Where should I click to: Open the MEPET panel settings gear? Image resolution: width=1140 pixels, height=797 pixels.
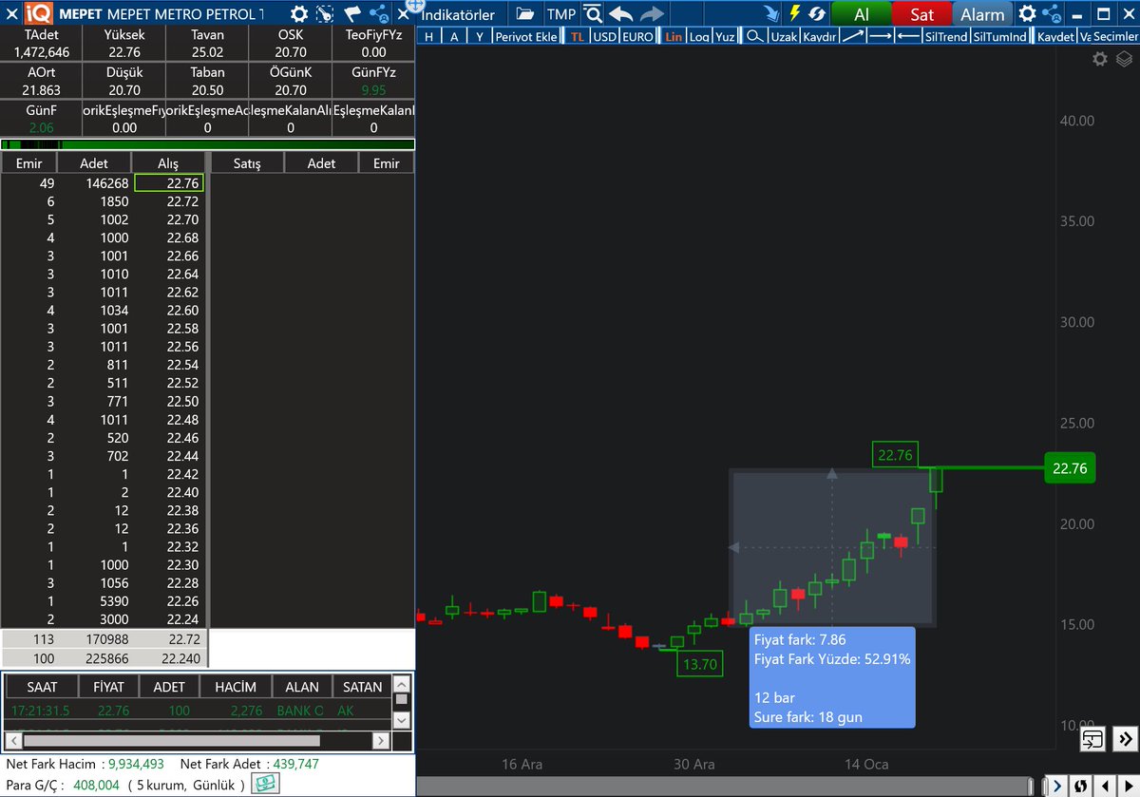coord(298,14)
